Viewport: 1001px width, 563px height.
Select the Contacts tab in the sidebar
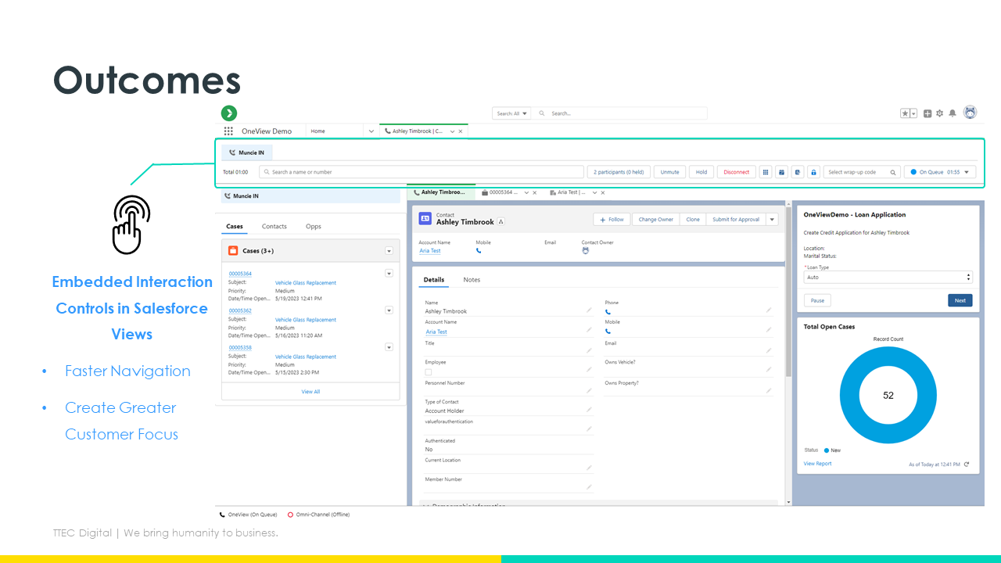tap(274, 227)
